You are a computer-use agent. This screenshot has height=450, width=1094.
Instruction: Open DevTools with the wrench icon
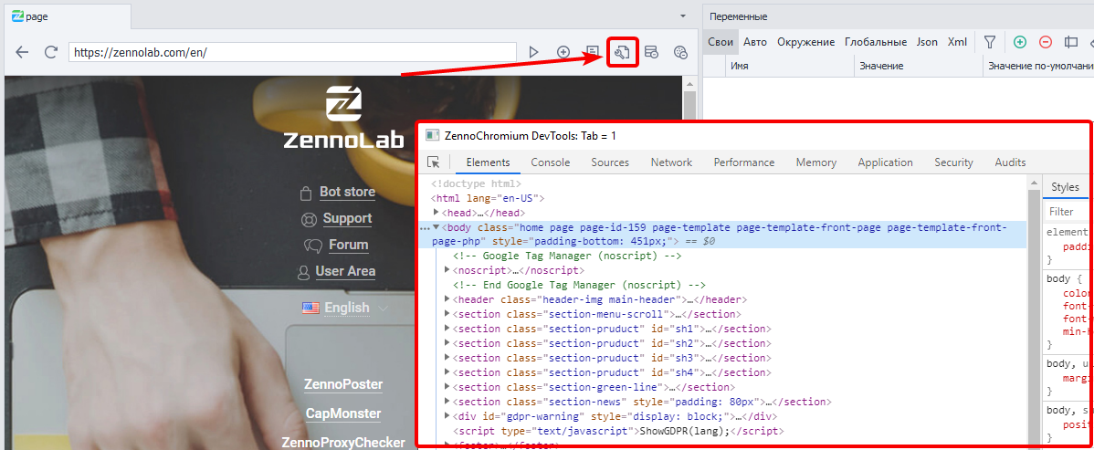622,52
